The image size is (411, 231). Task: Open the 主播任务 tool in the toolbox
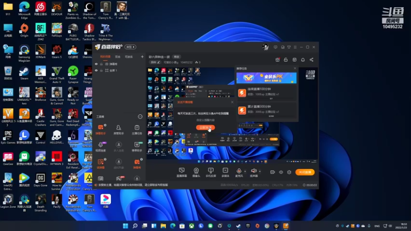(x=137, y=129)
